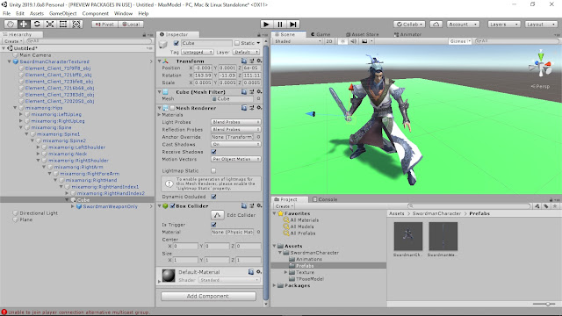Toggle Lightmap Static checkbox
Screen dimensions: 562x316
coord(213,170)
